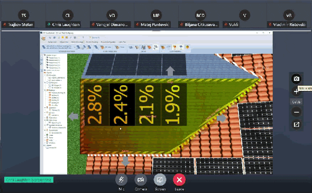Click the application logo button above the ribbon
Viewport: 312px width, 193px height.
point(43,38)
